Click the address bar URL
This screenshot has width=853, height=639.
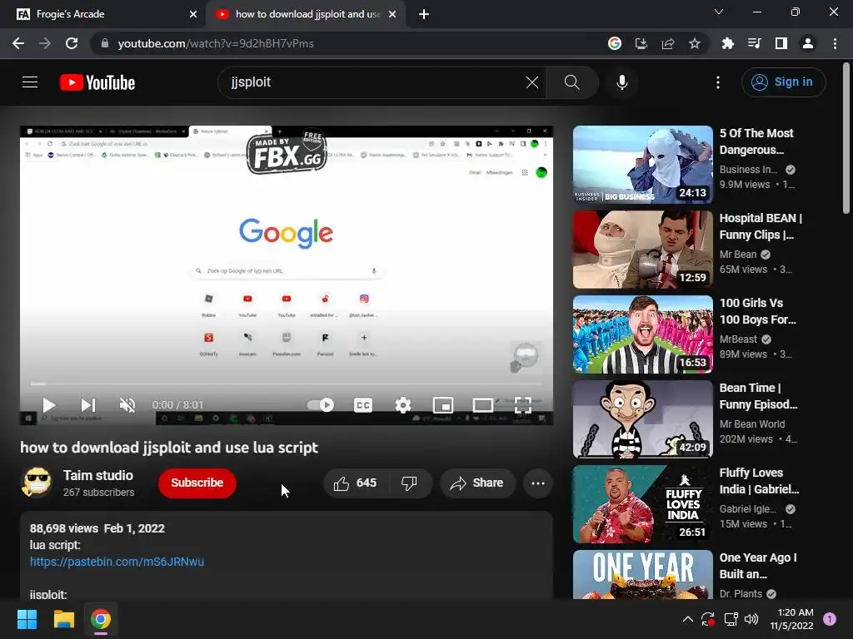point(216,43)
